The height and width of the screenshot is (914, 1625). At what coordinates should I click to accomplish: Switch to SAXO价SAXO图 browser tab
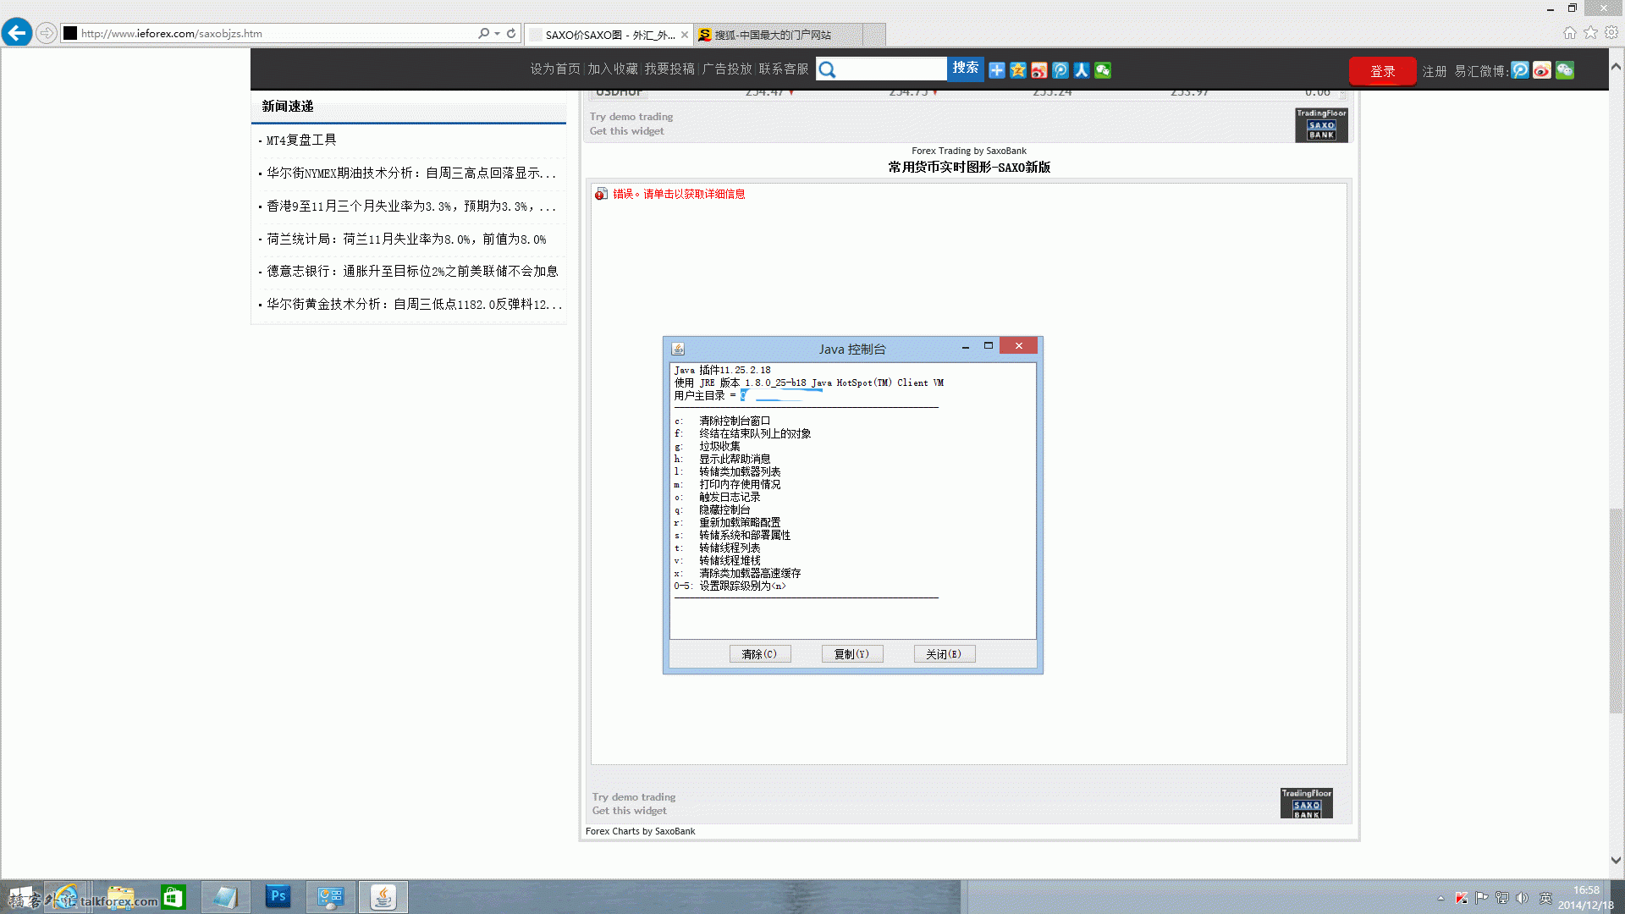point(609,35)
